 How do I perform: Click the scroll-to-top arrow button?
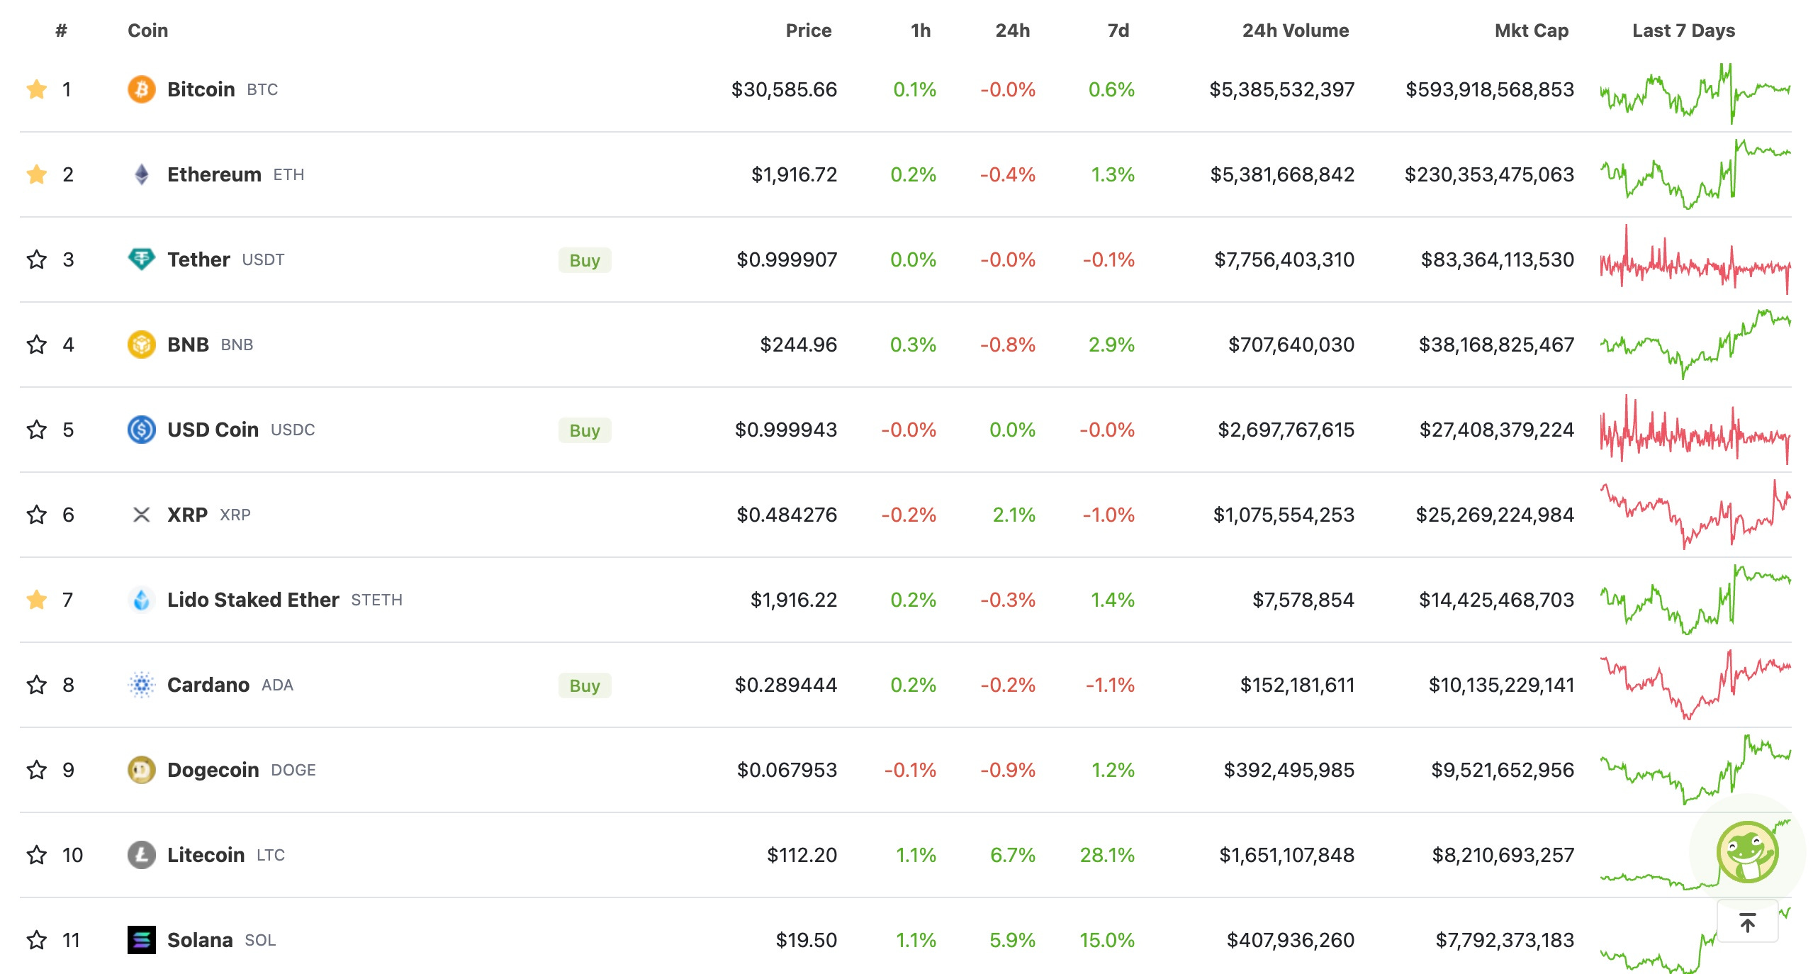tap(1747, 922)
